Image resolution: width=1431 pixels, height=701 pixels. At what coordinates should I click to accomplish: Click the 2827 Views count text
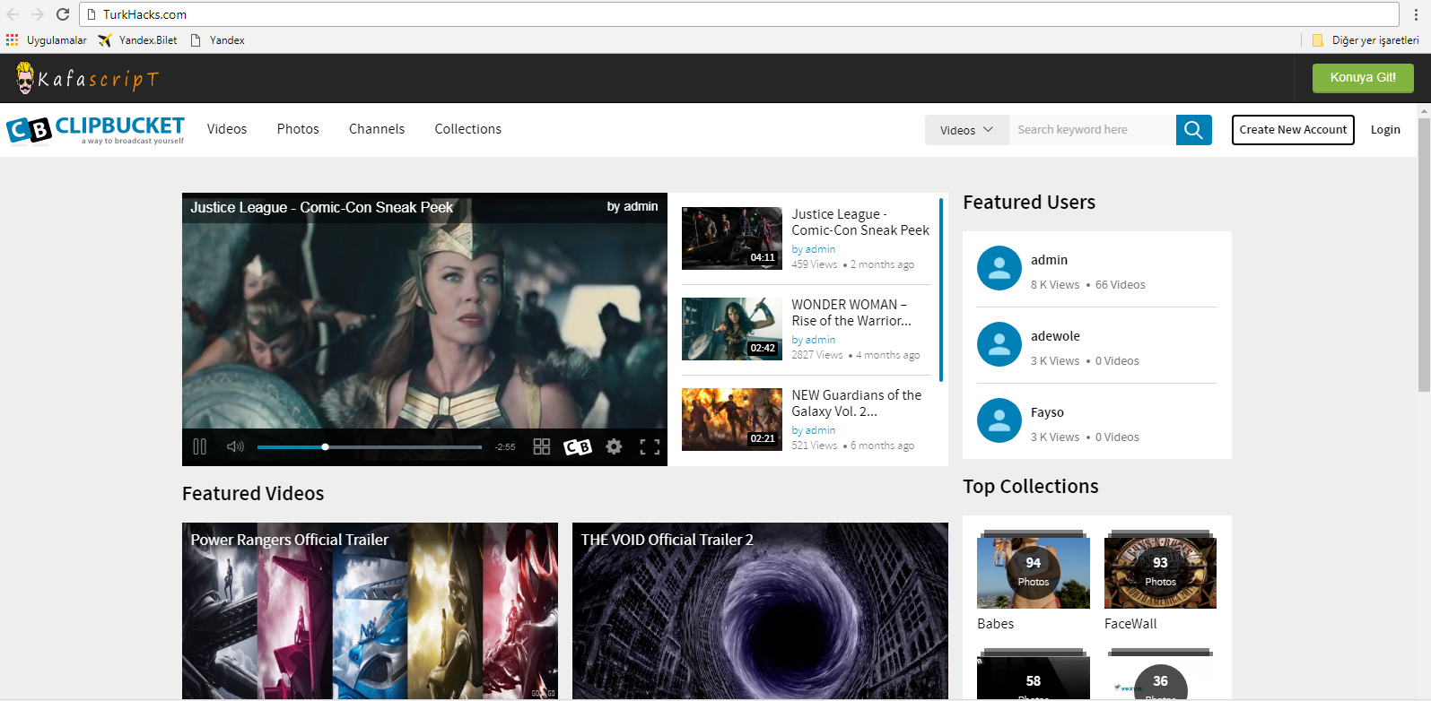pyautogui.click(x=817, y=355)
